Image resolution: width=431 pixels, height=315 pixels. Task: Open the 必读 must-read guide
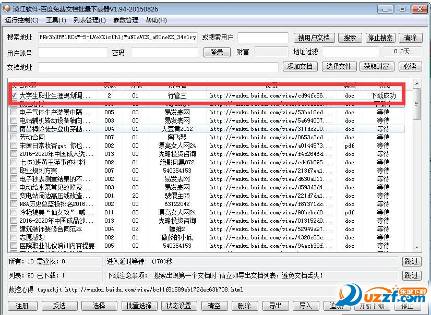pos(410,67)
